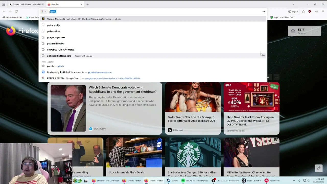This screenshot has width=327, height=184.
Task: Click the Go arrow in address bar
Action: coord(264,11)
